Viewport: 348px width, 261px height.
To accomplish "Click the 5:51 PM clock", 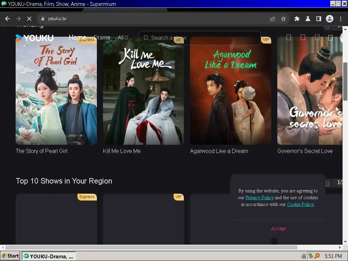I will pos(333,256).
